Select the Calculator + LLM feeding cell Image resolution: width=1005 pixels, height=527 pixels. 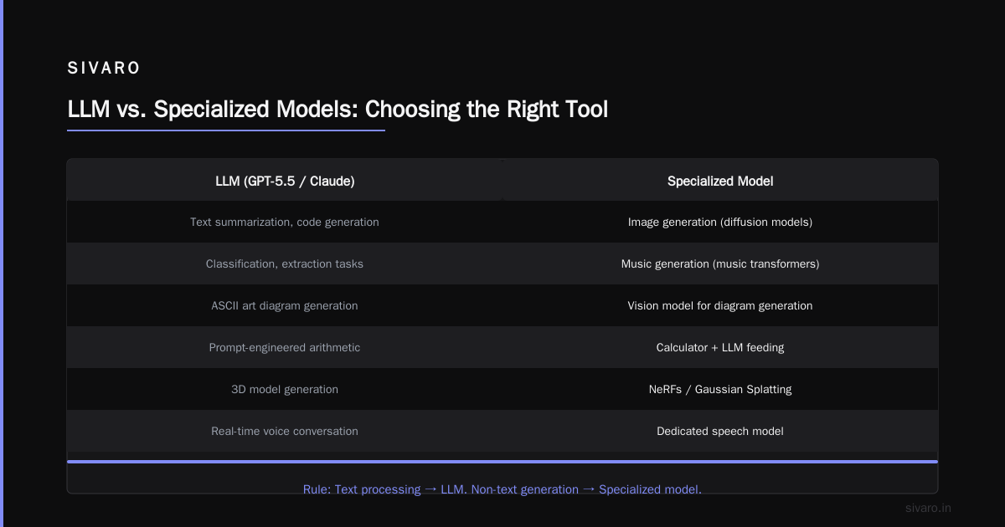click(x=720, y=347)
